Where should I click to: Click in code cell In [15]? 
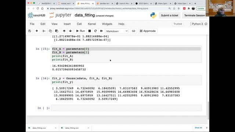point(126,54)
